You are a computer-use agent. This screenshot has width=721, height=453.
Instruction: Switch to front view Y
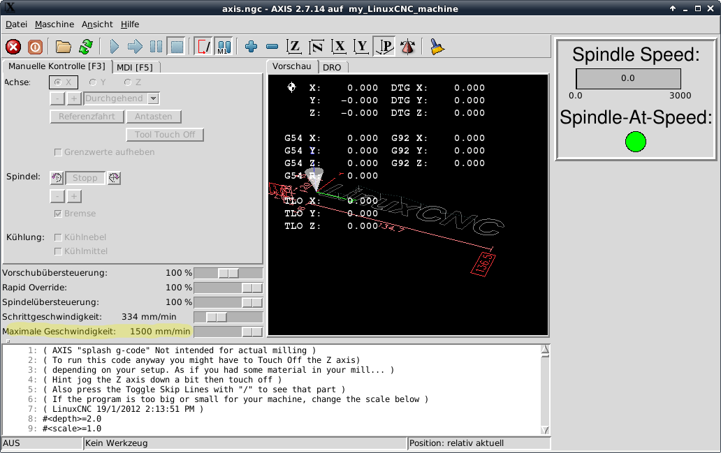coord(361,47)
